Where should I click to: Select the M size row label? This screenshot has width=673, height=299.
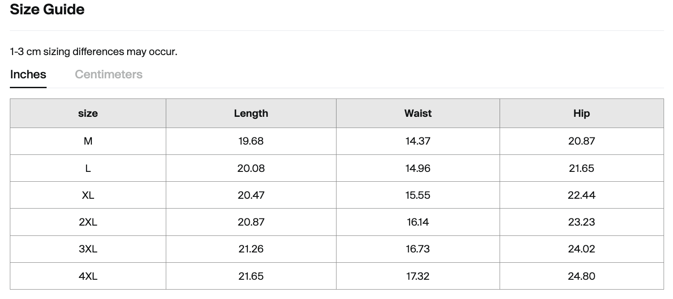88,141
